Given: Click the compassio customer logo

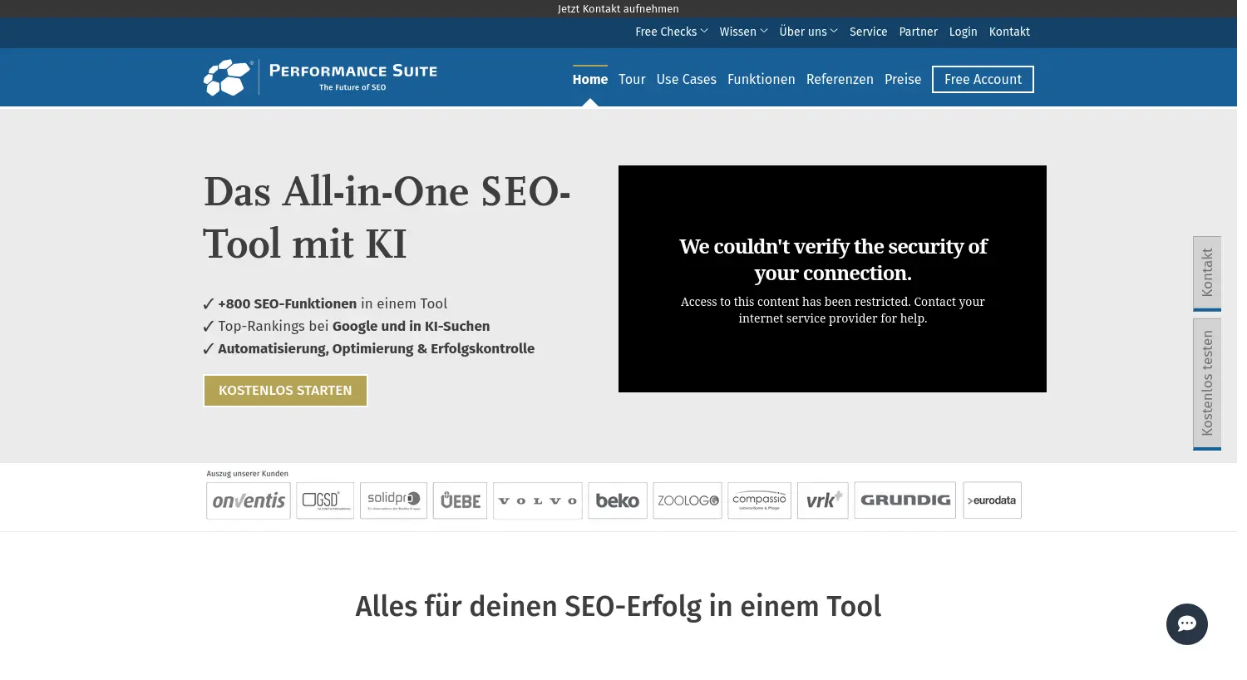Looking at the screenshot, I should pyautogui.click(x=759, y=500).
